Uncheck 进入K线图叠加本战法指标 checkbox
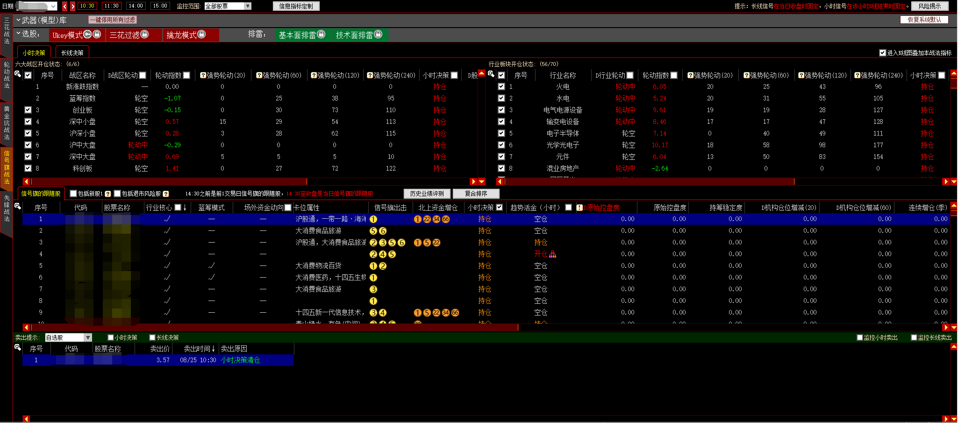958x423 pixels. [882, 53]
